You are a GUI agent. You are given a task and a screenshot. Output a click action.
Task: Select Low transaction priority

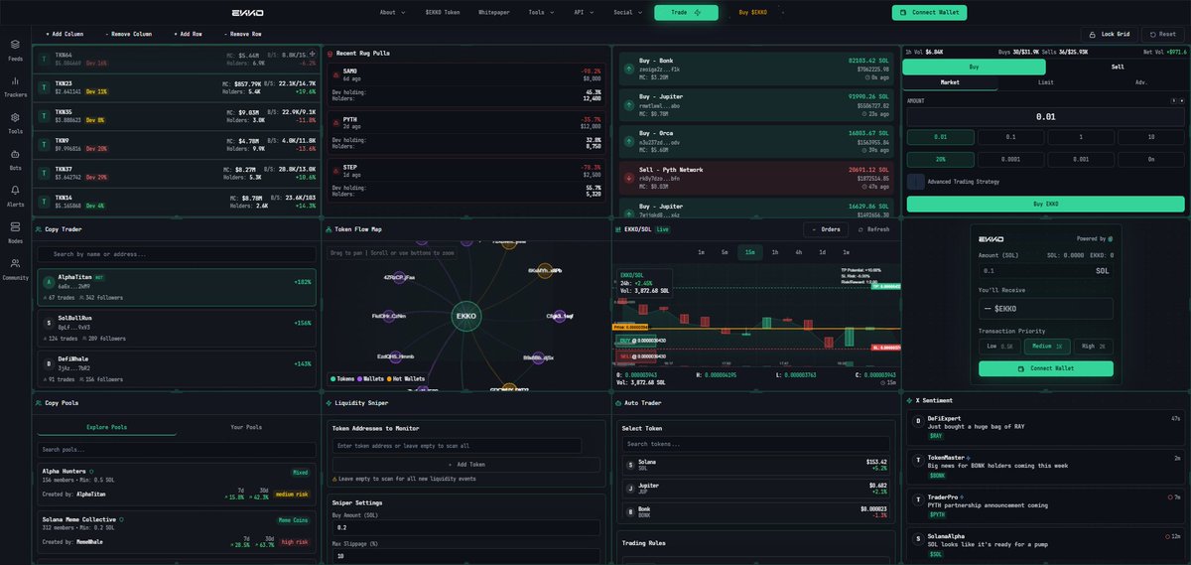(998, 347)
